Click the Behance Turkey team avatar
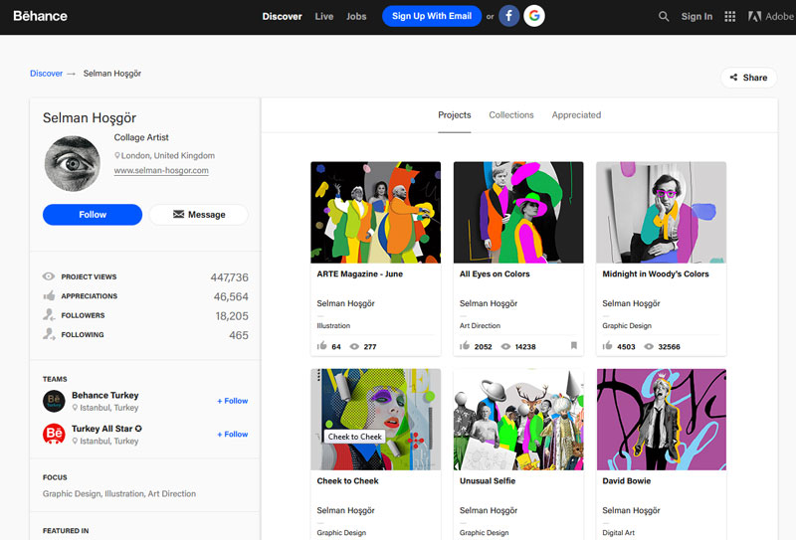Screen dimensions: 796x540 (x=54, y=401)
